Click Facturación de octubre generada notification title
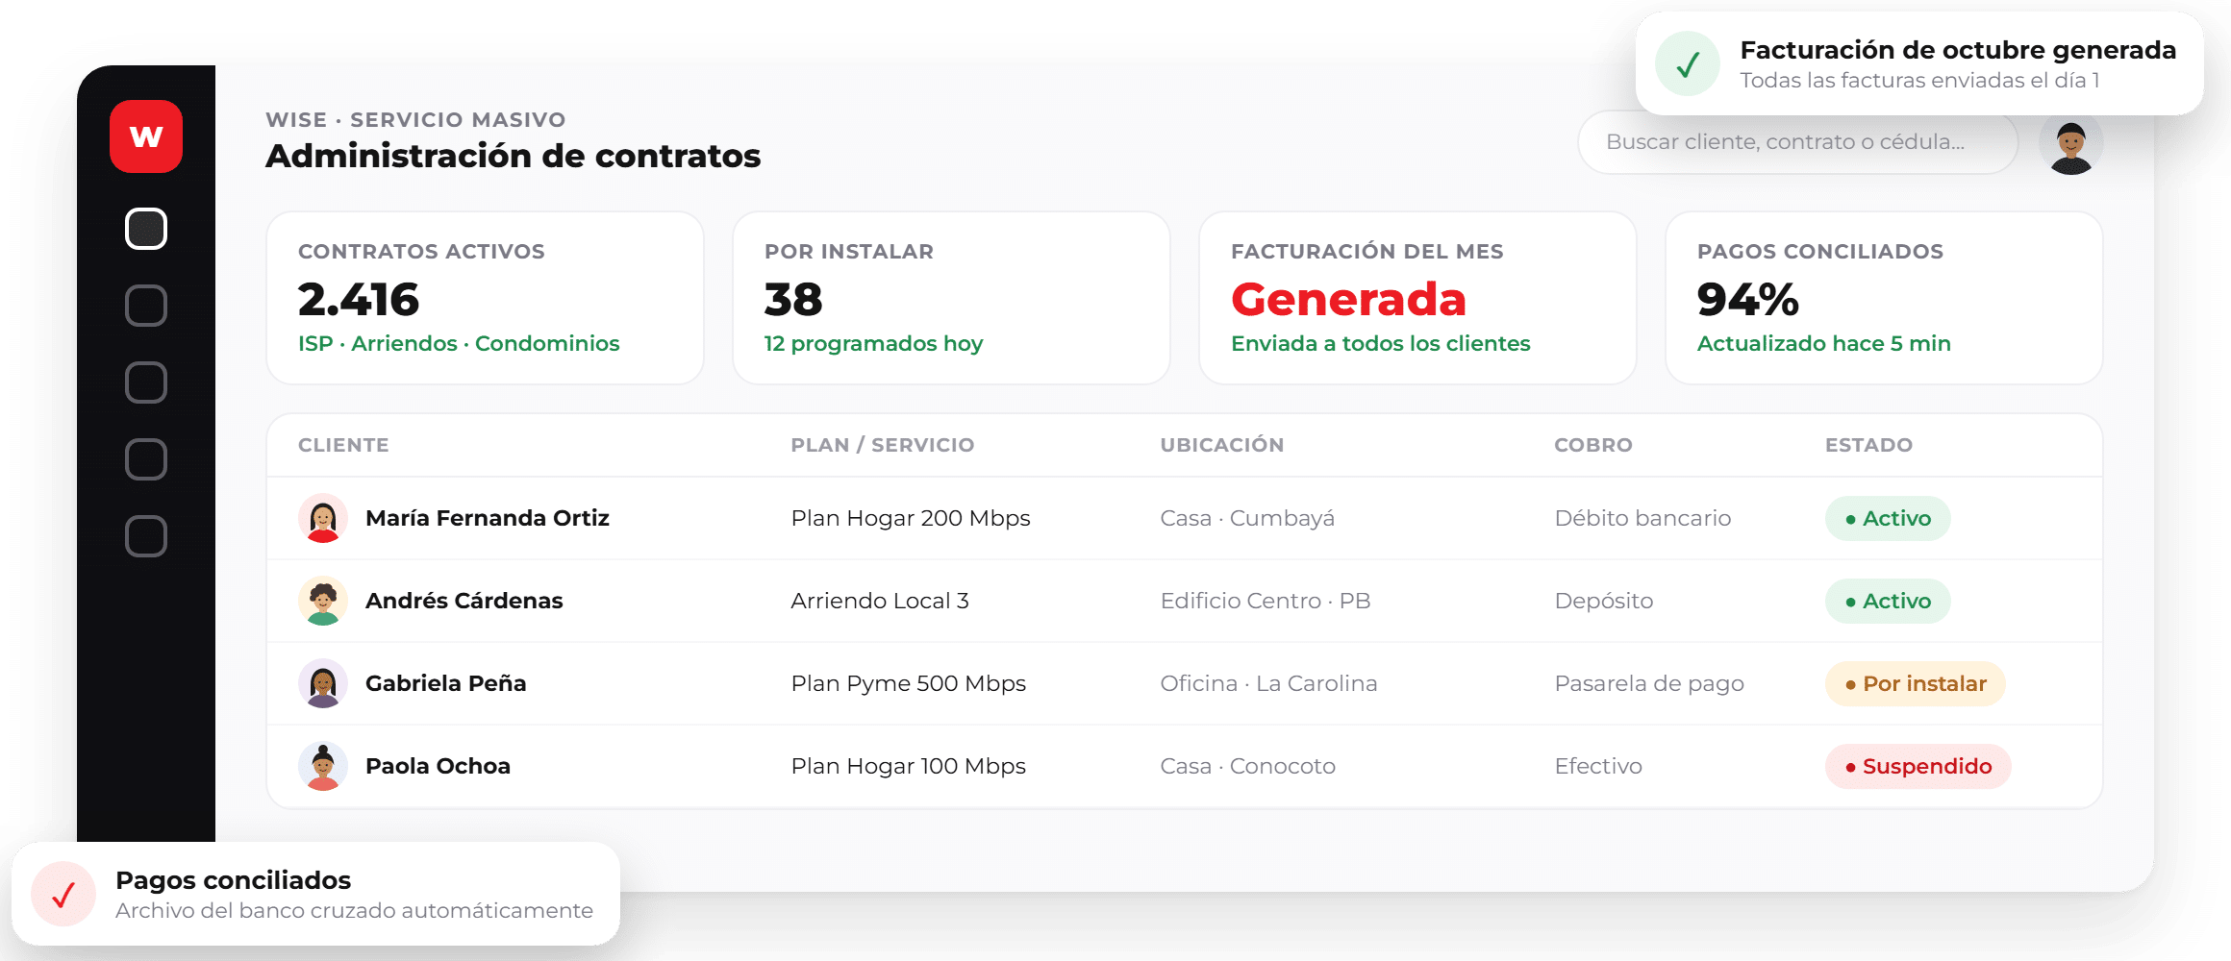 coord(1958,50)
